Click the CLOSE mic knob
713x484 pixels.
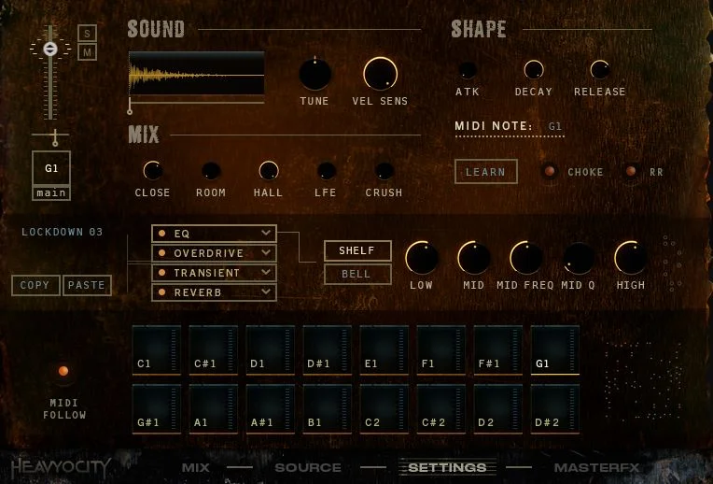point(153,171)
